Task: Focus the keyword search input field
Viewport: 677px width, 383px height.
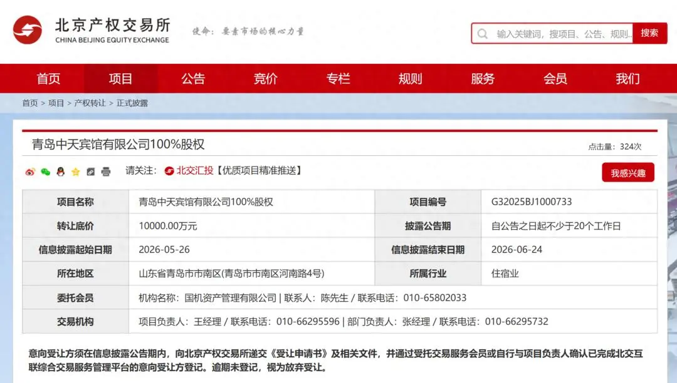Action: coord(553,34)
